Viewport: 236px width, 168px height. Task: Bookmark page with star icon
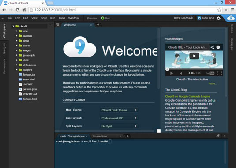tap(219, 10)
